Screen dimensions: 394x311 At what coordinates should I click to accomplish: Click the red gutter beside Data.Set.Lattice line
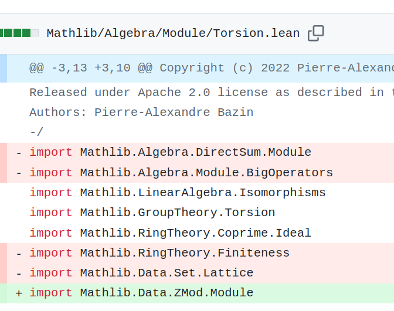click(x=4, y=273)
